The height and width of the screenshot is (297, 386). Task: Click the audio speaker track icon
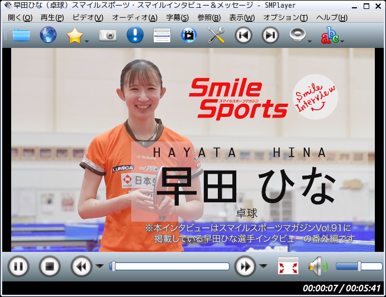297,35
